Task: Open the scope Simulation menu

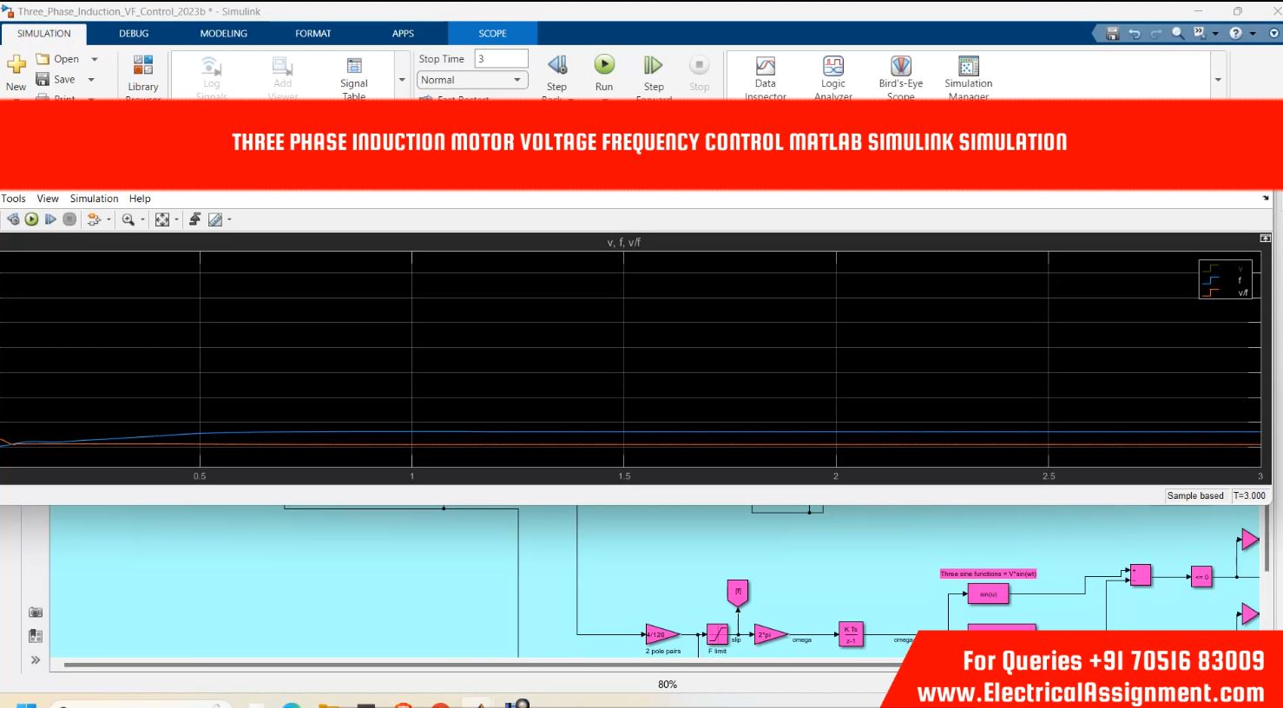Action: tap(94, 199)
